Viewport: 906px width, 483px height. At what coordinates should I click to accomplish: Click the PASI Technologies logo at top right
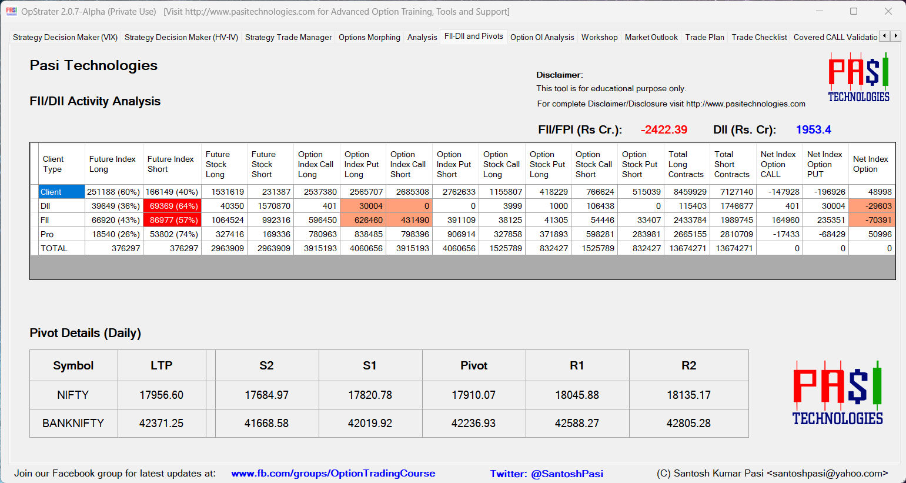(x=859, y=77)
